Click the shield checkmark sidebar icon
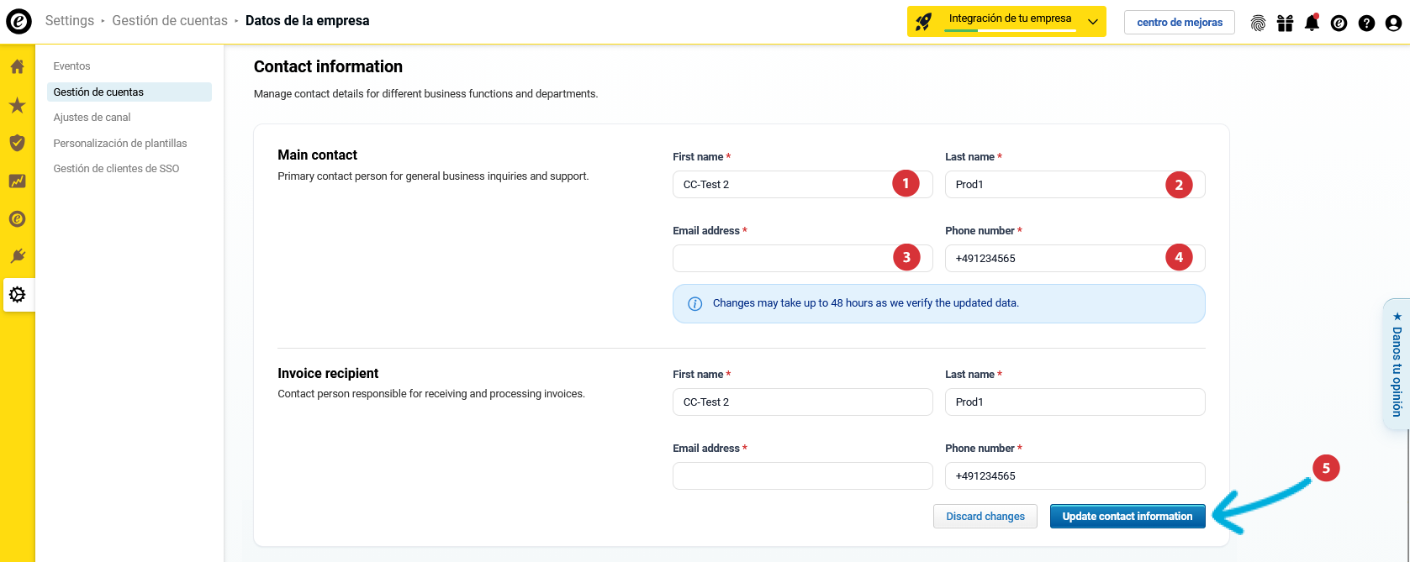This screenshot has width=1410, height=562. 17,143
